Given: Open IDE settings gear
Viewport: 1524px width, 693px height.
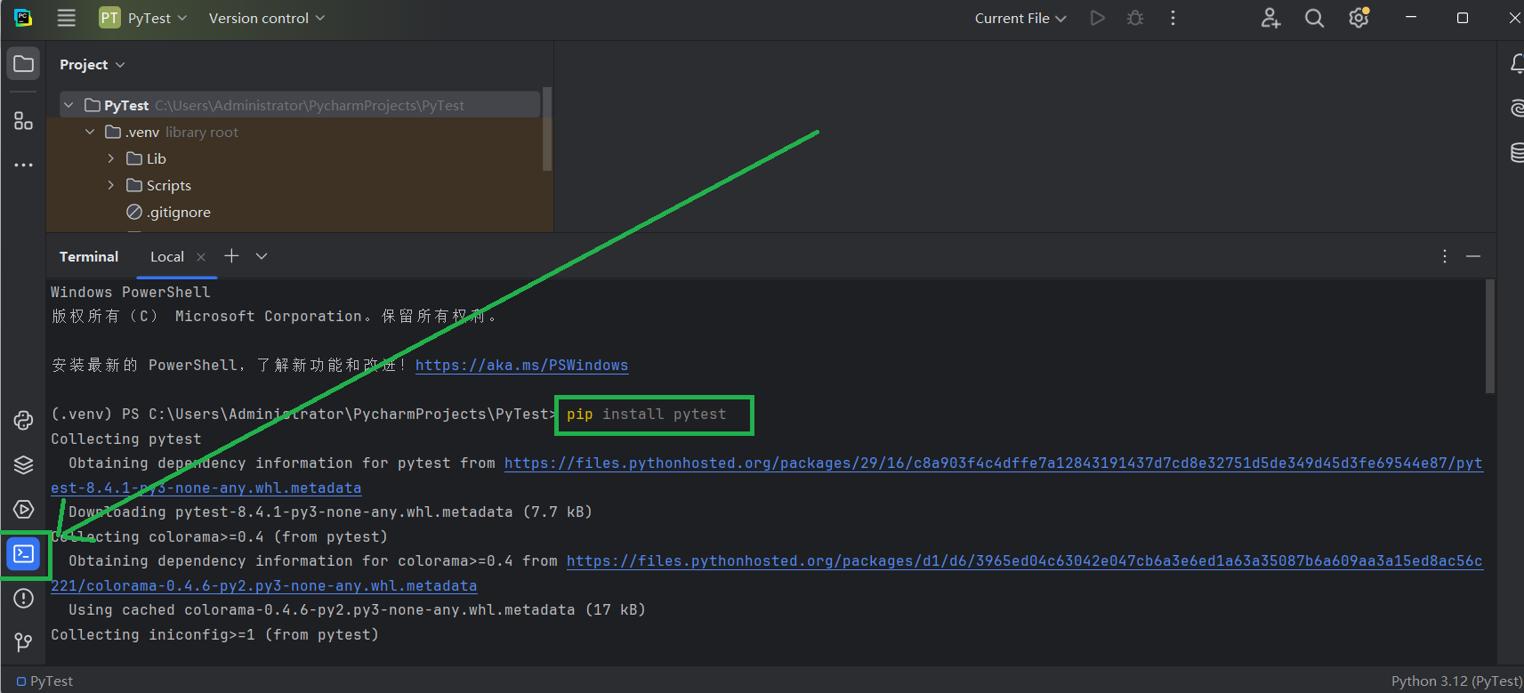Looking at the screenshot, I should (1359, 18).
